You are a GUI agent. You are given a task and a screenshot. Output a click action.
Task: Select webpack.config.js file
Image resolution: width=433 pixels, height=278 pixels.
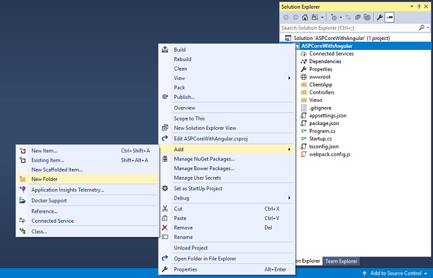(330, 154)
